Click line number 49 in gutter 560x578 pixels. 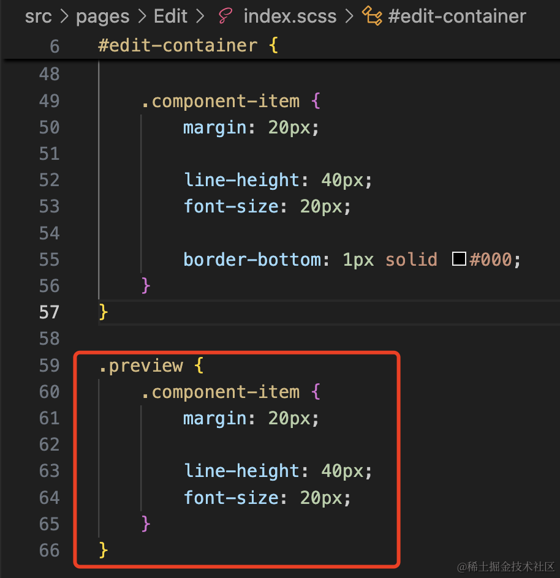(x=49, y=101)
